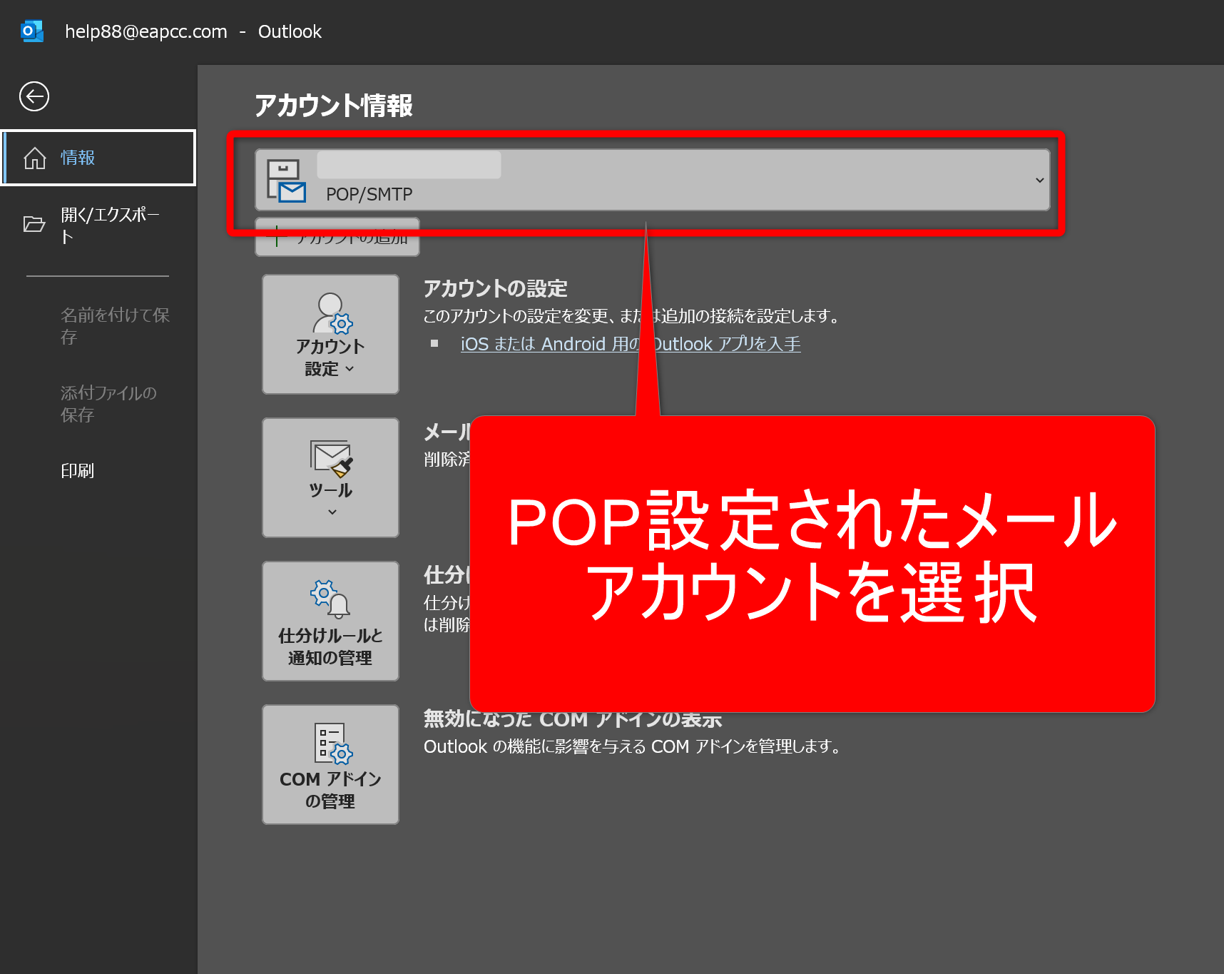Click the home icon beside 情報
This screenshot has width=1224, height=974.
tap(35, 158)
